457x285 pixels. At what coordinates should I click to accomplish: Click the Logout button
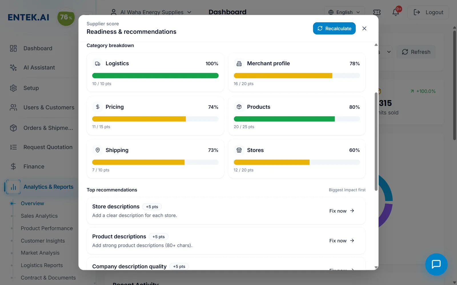pos(428,12)
